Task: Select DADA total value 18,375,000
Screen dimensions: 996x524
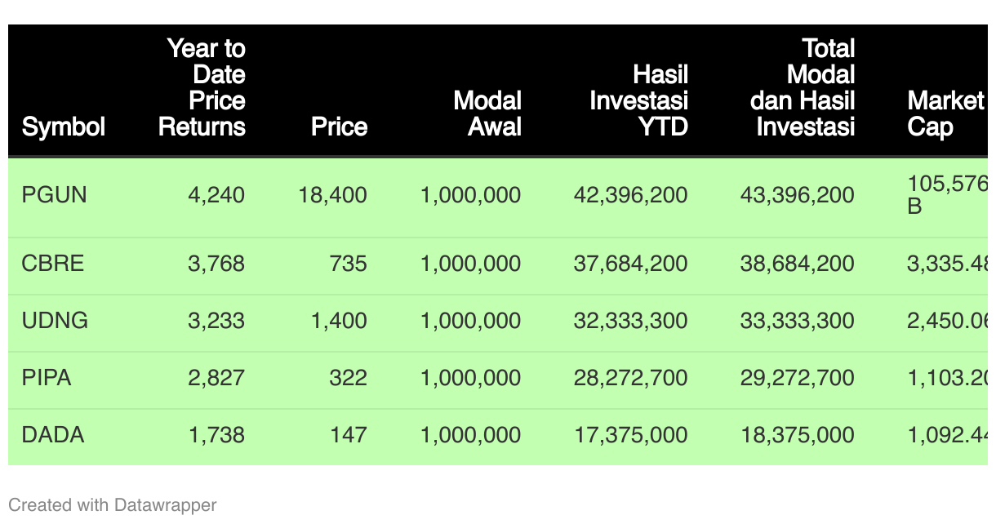Action: click(797, 435)
